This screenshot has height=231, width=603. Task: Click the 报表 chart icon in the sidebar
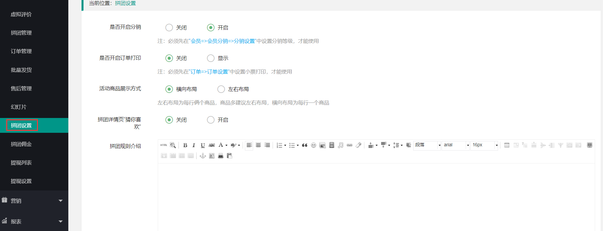tap(4, 221)
